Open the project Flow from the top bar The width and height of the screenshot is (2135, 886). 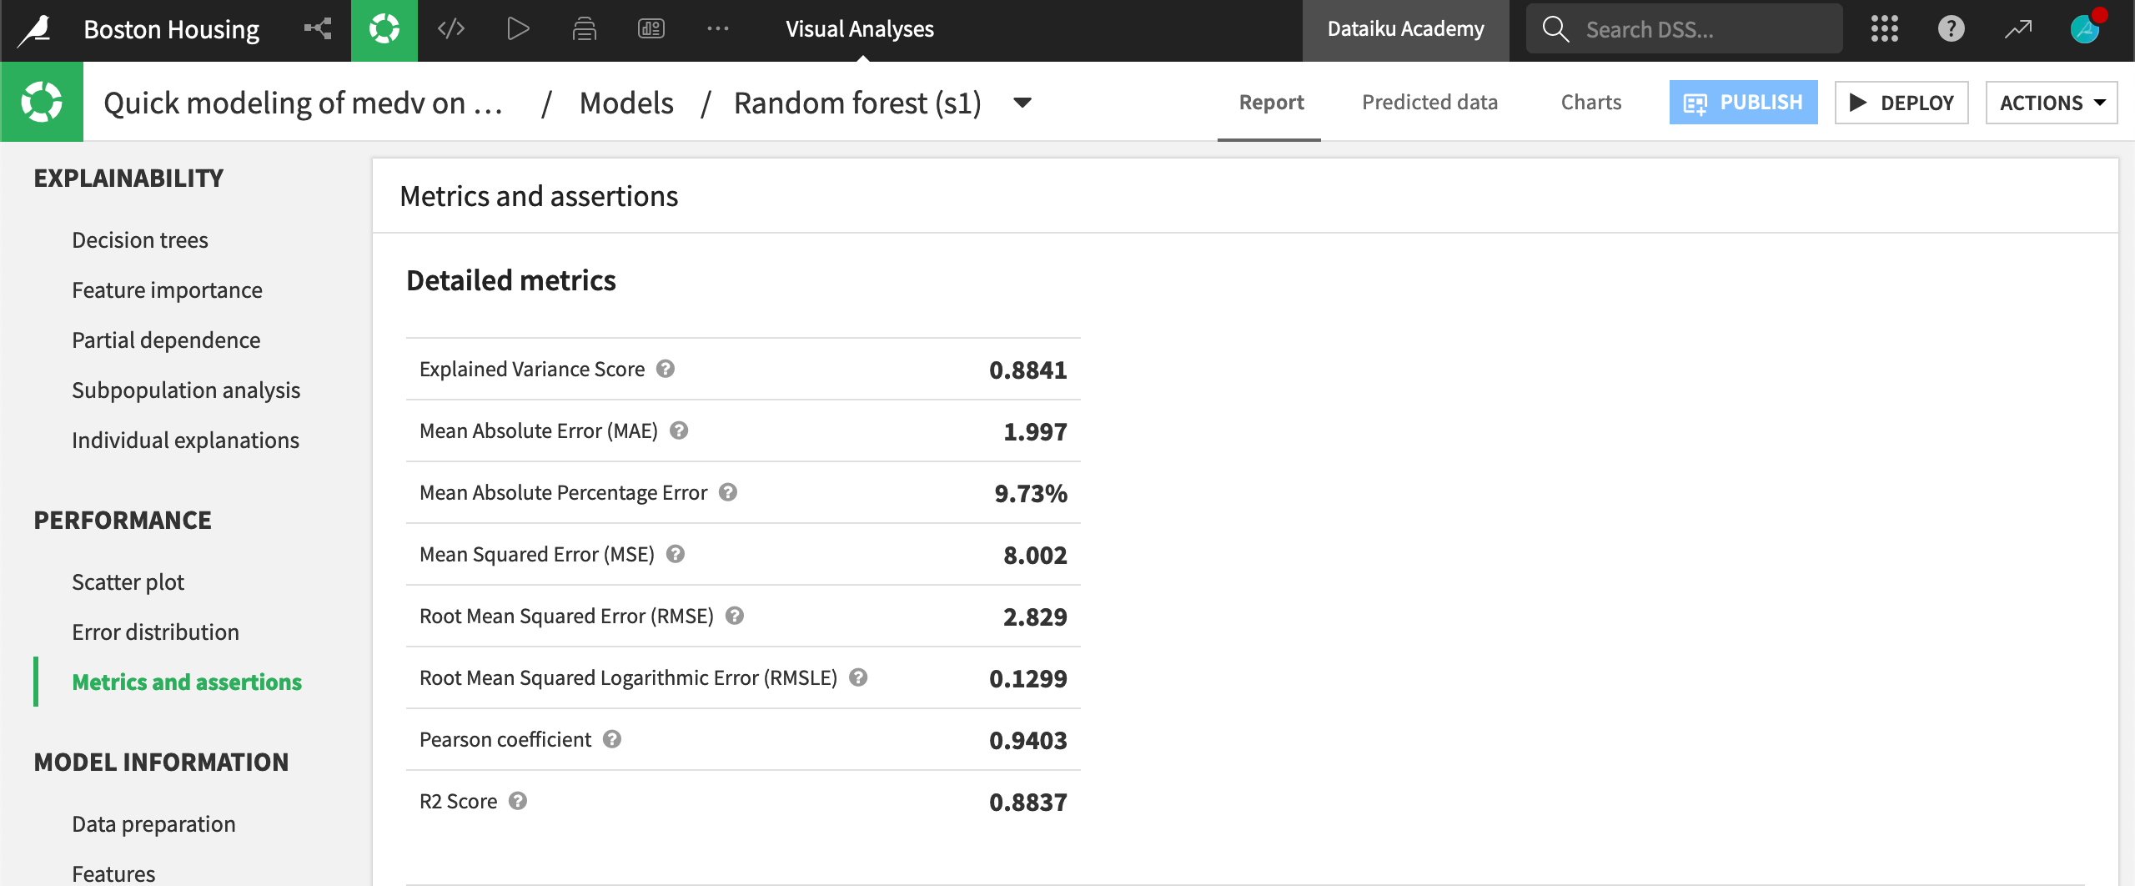(318, 28)
